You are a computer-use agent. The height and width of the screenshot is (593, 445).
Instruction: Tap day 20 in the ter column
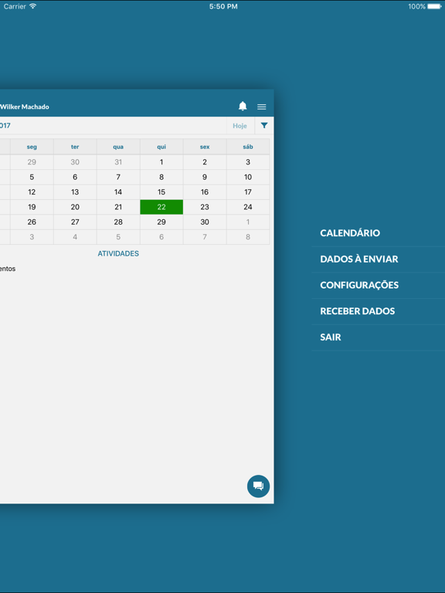click(75, 207)
